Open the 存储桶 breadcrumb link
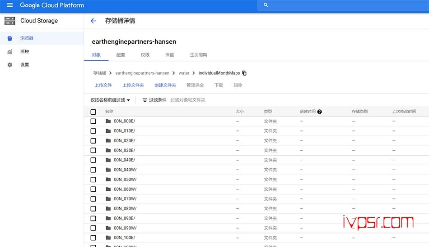Image resolution: width=429 pixels, height=247 pixels. pos(100,73)
